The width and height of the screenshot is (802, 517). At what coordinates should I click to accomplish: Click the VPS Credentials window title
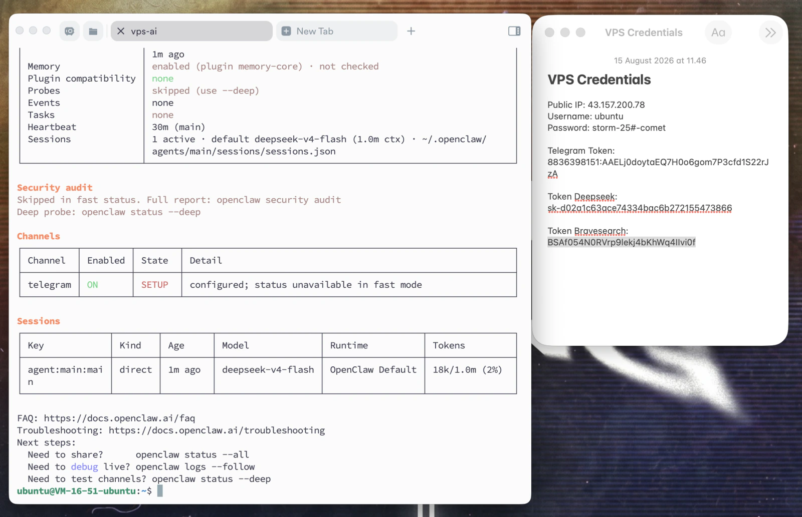tap(644, 33)
